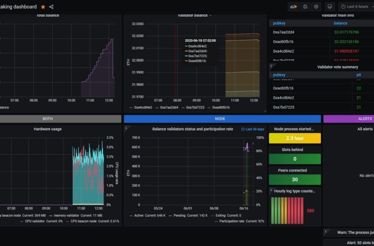This screenshot has height=246, width=374.
Task: Toggle the Active legend series
Action: pos(139,216)
